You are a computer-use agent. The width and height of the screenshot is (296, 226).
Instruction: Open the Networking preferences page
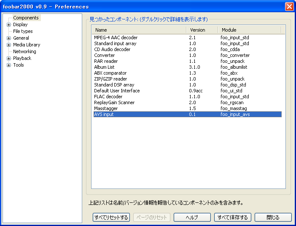pyautogui.click(x=24, y=51)
